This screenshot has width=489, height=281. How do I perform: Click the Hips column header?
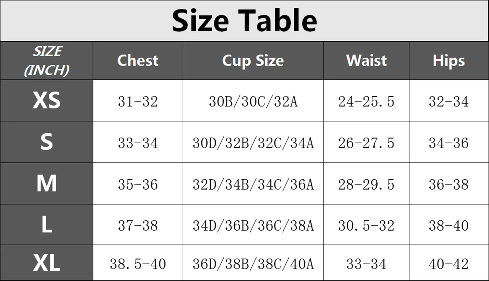pyautogui.click(x=449, y=61)
